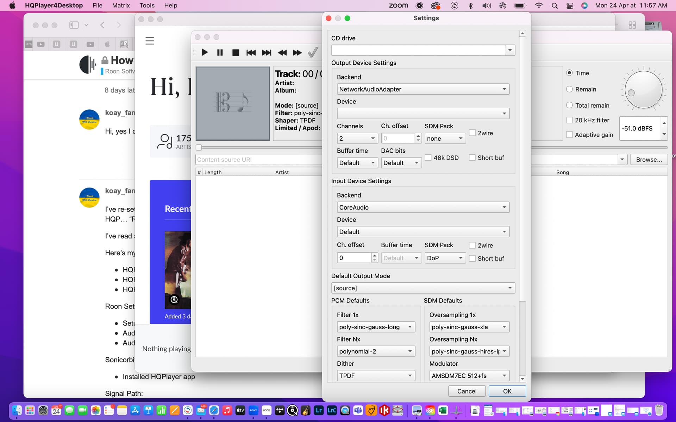Skip to next track icon

point(267,53)
